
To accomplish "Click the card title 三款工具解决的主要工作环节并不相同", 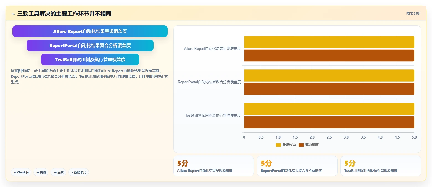I will (x=64, y=14).
